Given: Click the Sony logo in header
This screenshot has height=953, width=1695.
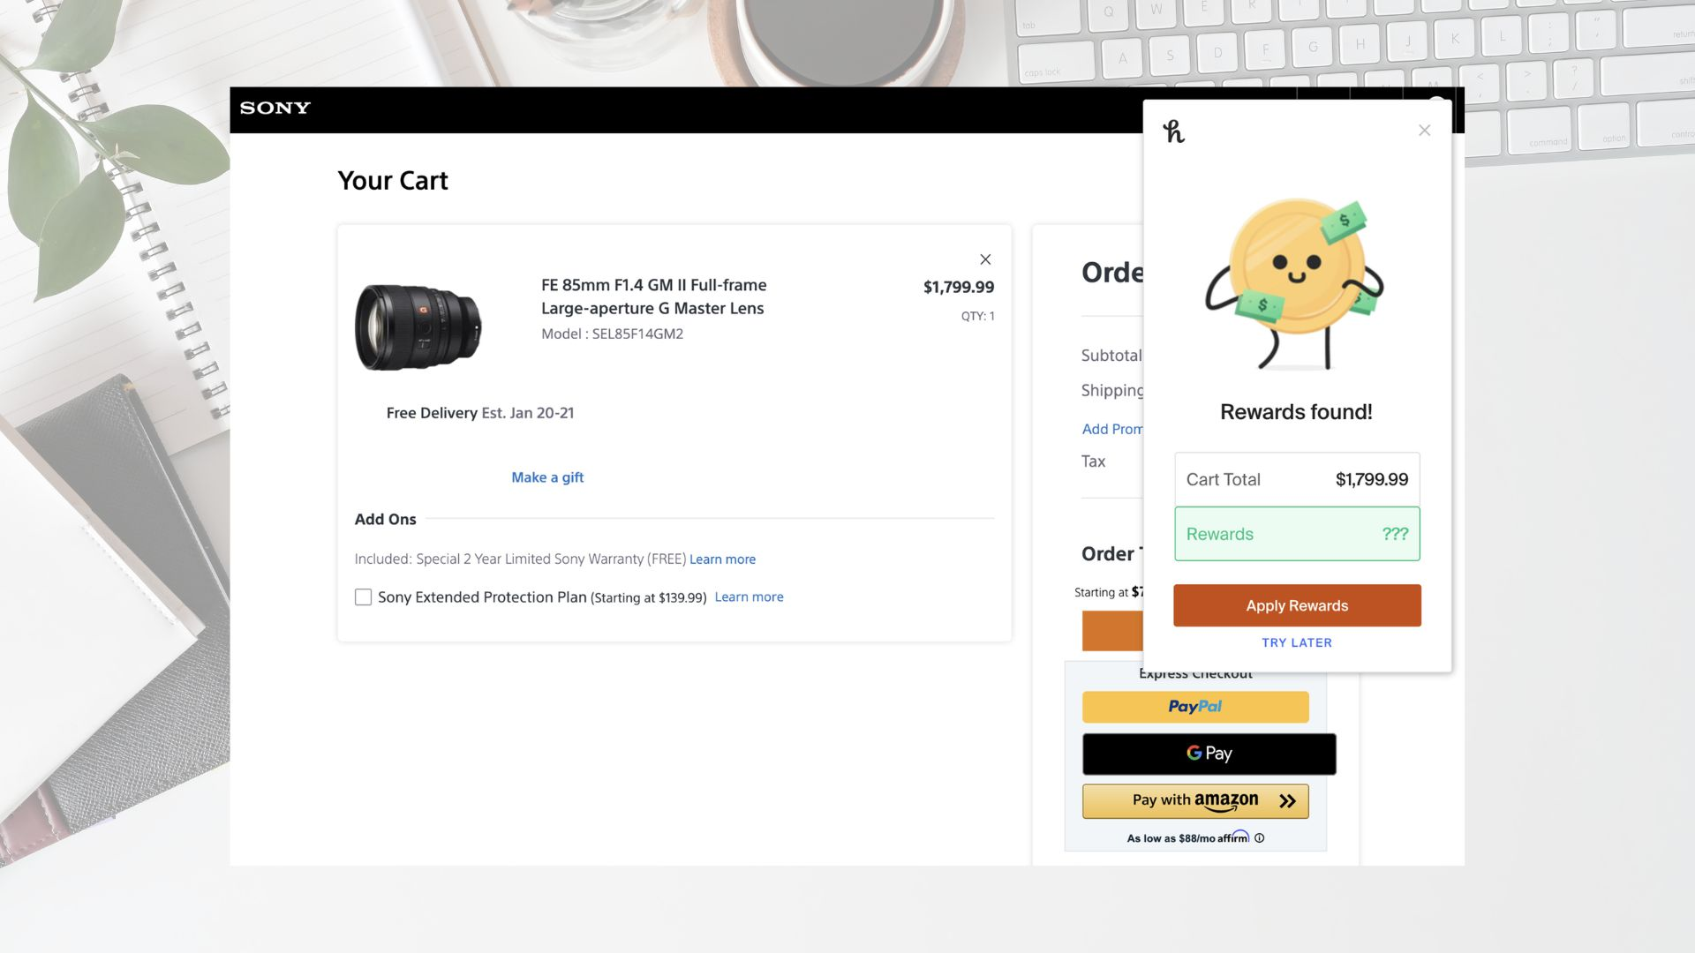Looking at the screenshot, I should 275,108.
